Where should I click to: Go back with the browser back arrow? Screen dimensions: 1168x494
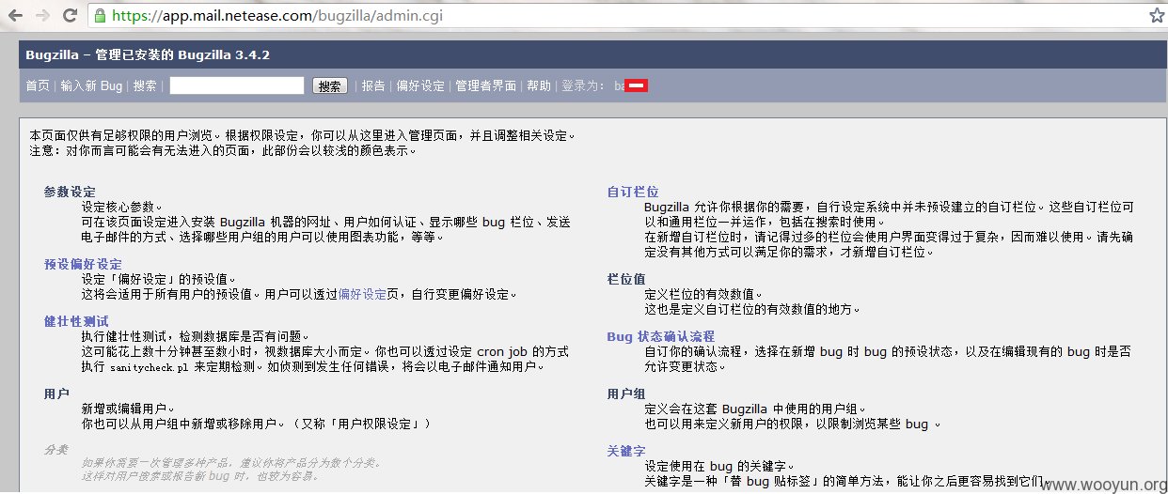pyautogui.click(x=14, y=16)
